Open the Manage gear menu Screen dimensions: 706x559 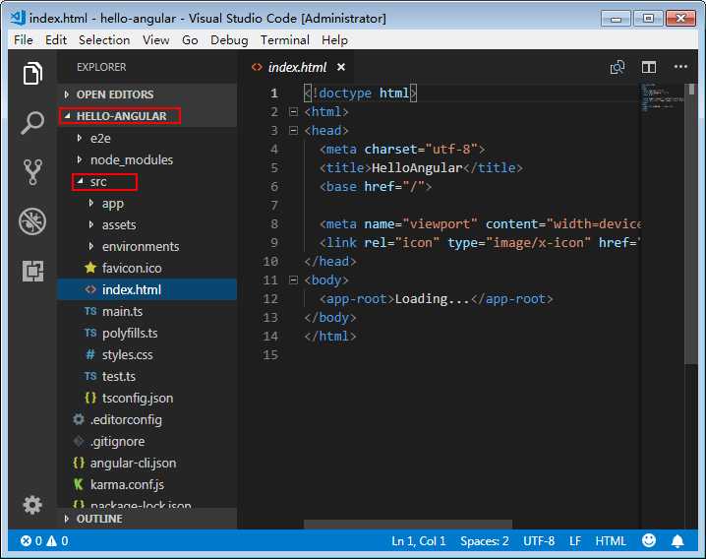pos(32,505)
